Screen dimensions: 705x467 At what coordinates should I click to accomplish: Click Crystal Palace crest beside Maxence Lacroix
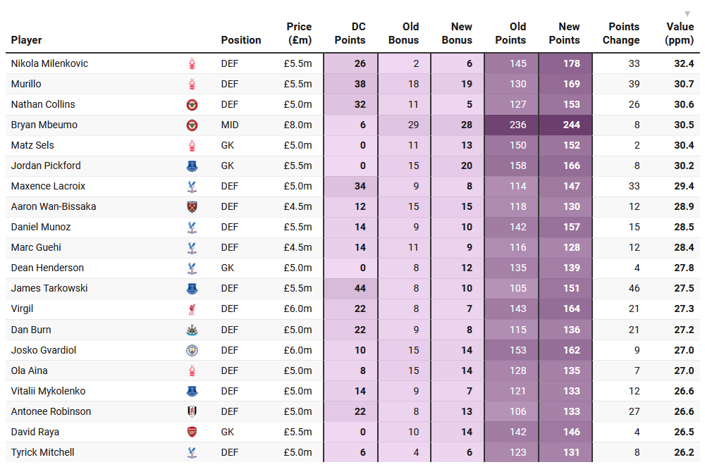[192, 187]
